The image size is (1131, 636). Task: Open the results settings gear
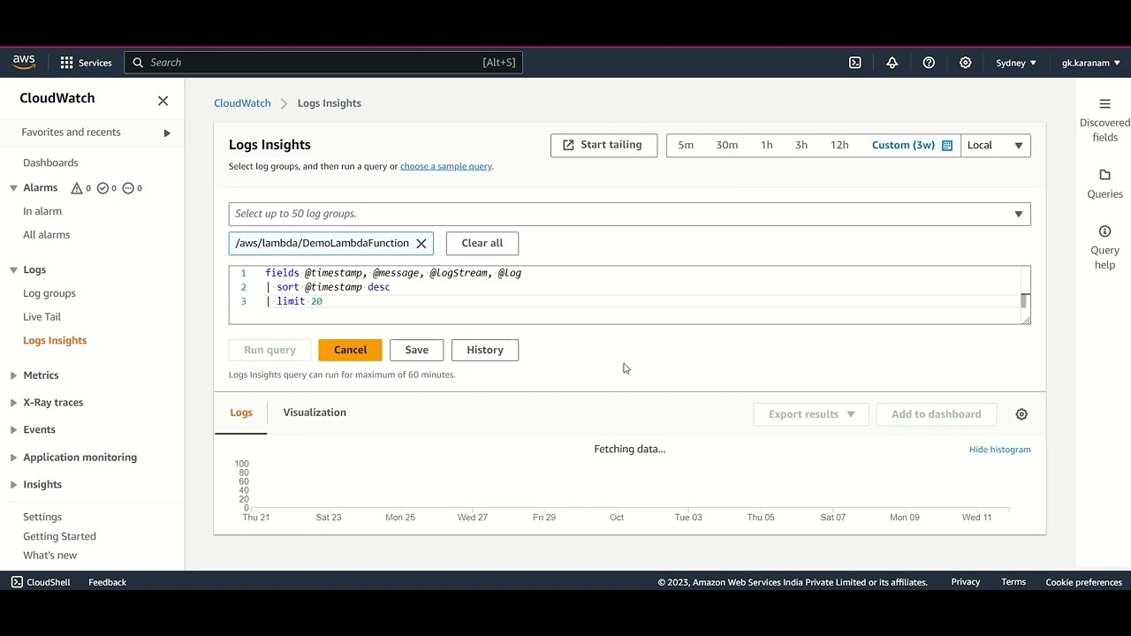pyautogui.click(x=1021, y=414)
